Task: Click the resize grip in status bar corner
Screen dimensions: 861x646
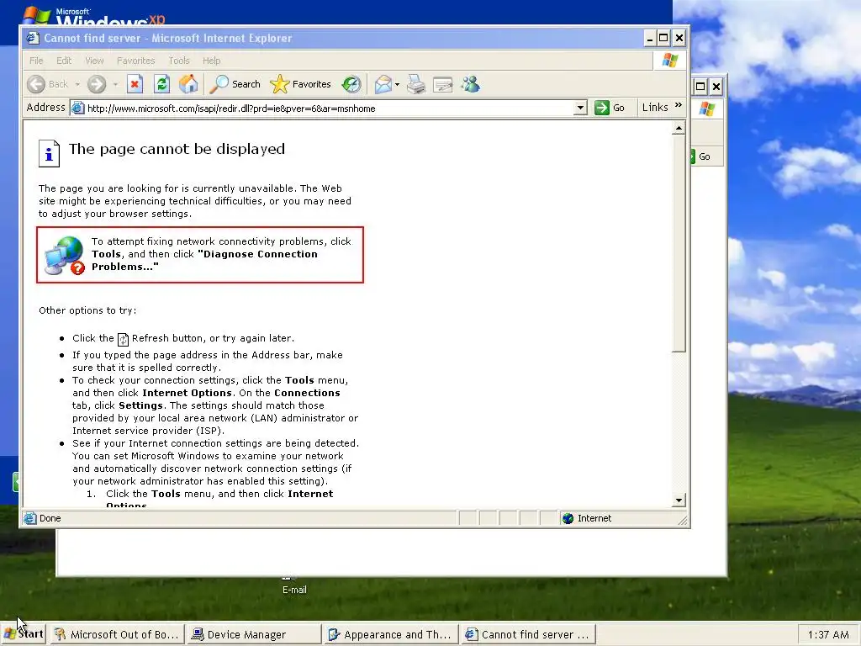Action: point(683,520)
